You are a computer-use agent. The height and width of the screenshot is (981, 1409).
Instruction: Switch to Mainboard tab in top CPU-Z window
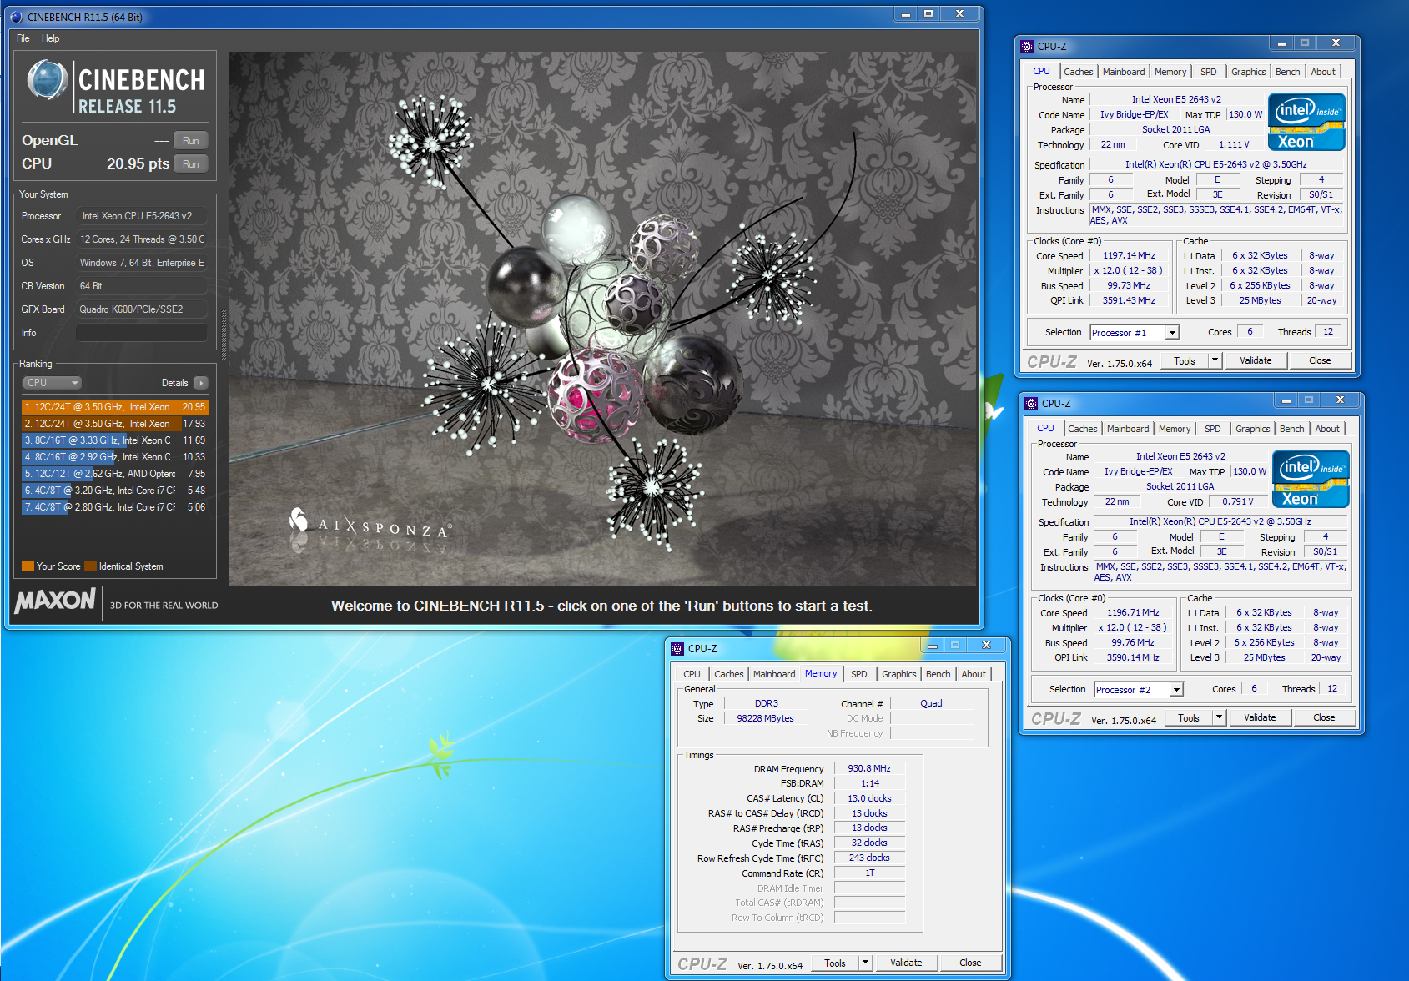[x=1124, y=72]
